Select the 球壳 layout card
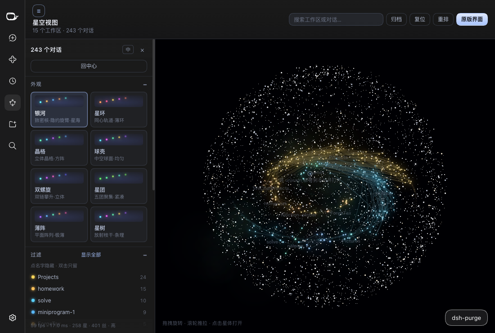Screen dimensions: 495x333 pyautogui.click(x=119, y=148)
